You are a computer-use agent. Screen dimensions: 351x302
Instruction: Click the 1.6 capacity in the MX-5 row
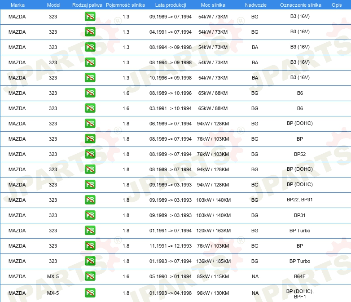click(126, 276)
